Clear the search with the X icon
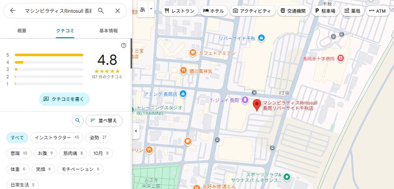 (x=118, y=11)
